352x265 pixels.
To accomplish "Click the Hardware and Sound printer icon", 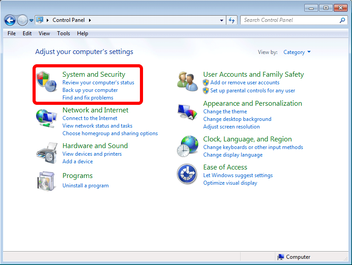I will [x=47, y=153].
